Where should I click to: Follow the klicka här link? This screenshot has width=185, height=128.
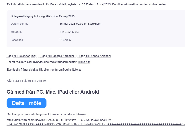(84, 62)
